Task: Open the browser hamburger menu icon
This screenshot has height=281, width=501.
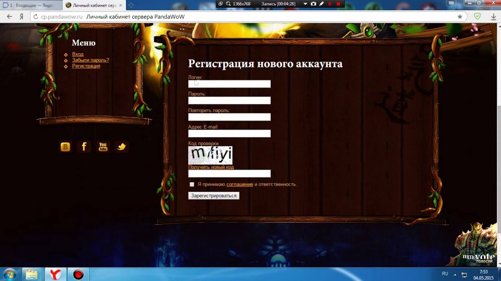Action: pyautogui.click(x=451, y=3)
